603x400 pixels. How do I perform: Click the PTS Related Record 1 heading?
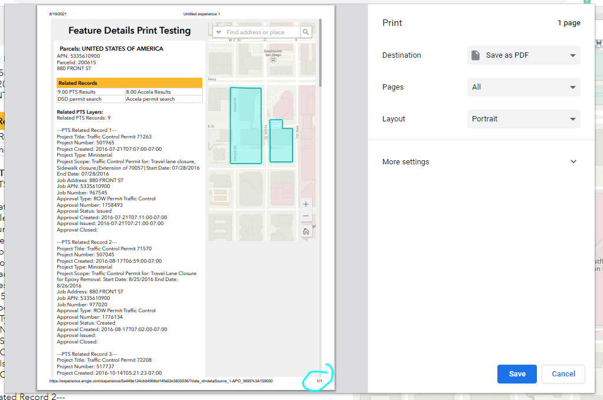click(87, 130)
